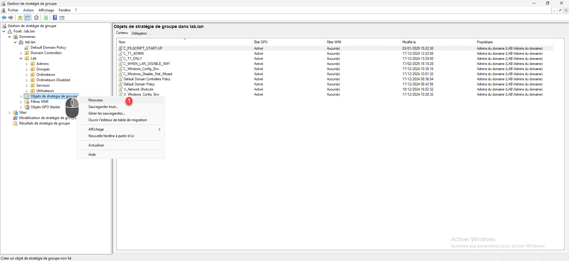The width and height of the screenshot is (569, 261).
Task: Choose Nouveau in the context menu
Action: click(x=96, y=100)
